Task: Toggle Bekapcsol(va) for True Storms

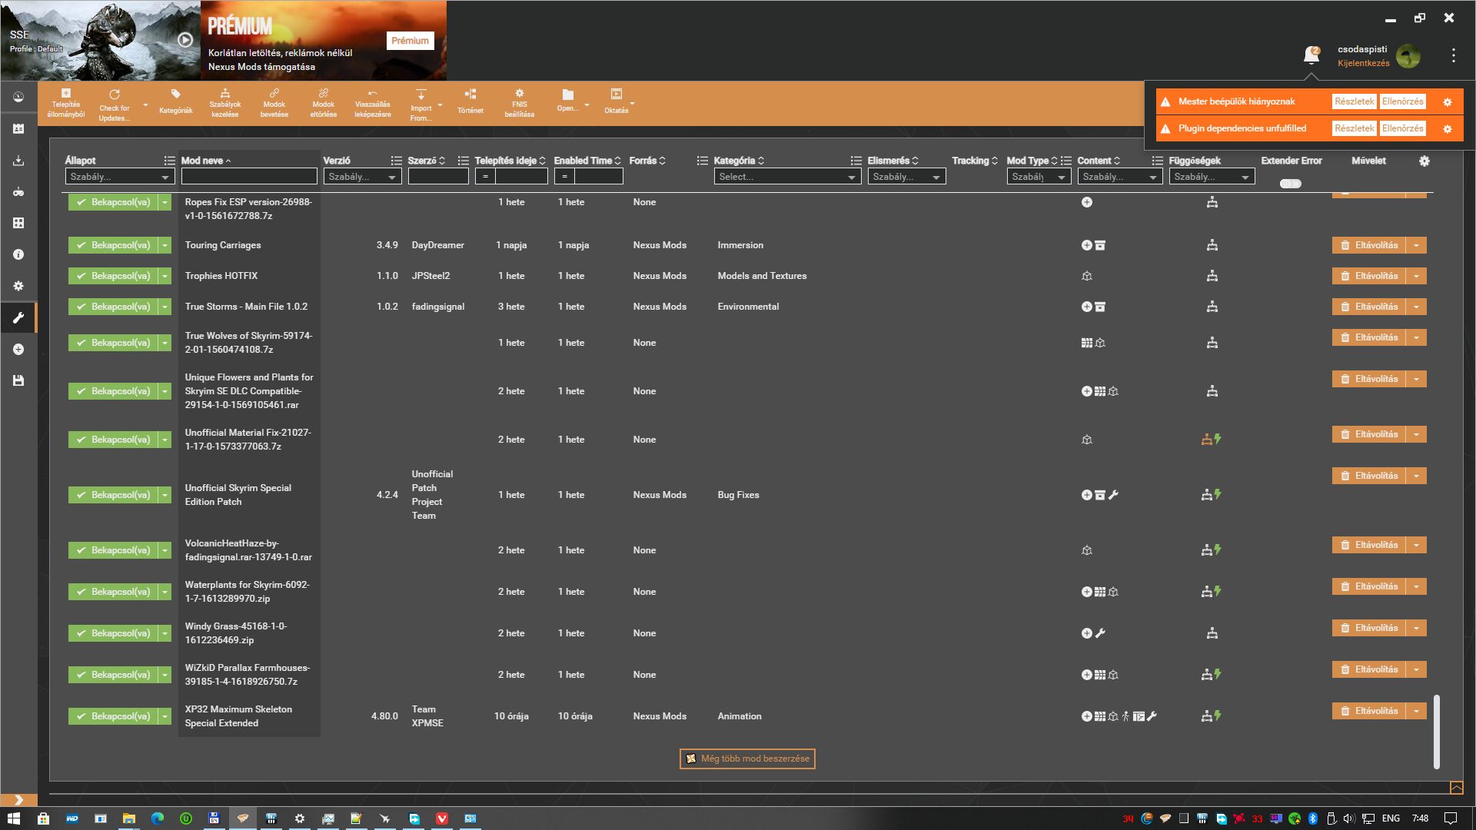Action: pyautogui.click(x=111, y=307)
